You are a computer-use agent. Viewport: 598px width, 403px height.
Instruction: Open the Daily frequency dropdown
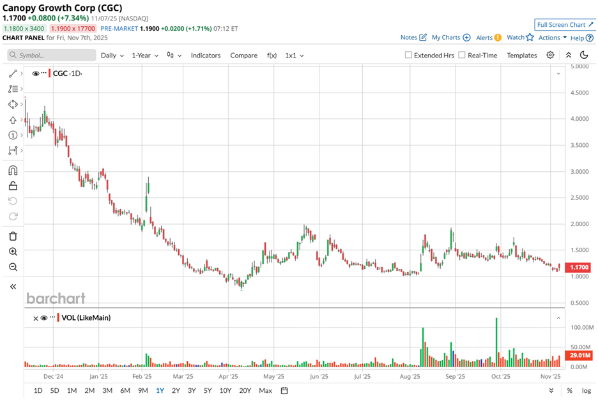tap(112, 56)
